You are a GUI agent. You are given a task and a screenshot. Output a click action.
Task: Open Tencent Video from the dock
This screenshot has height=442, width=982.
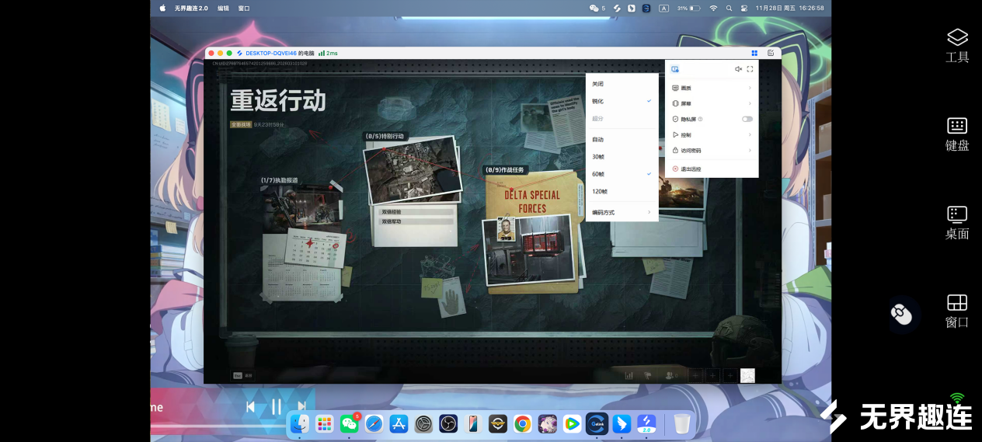(572, 423)
